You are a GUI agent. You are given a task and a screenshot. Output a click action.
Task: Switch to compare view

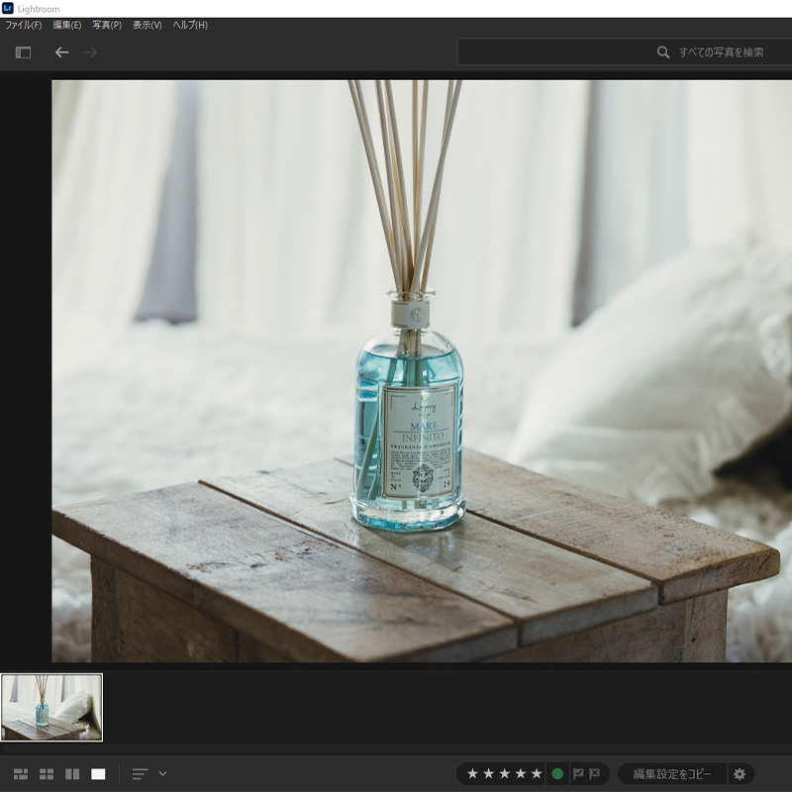[72, 773]
